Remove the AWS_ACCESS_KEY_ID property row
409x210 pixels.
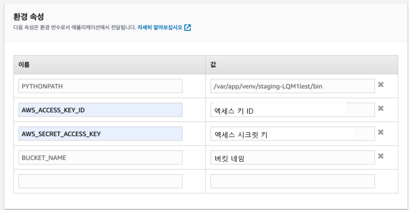(x=380, y=108)
